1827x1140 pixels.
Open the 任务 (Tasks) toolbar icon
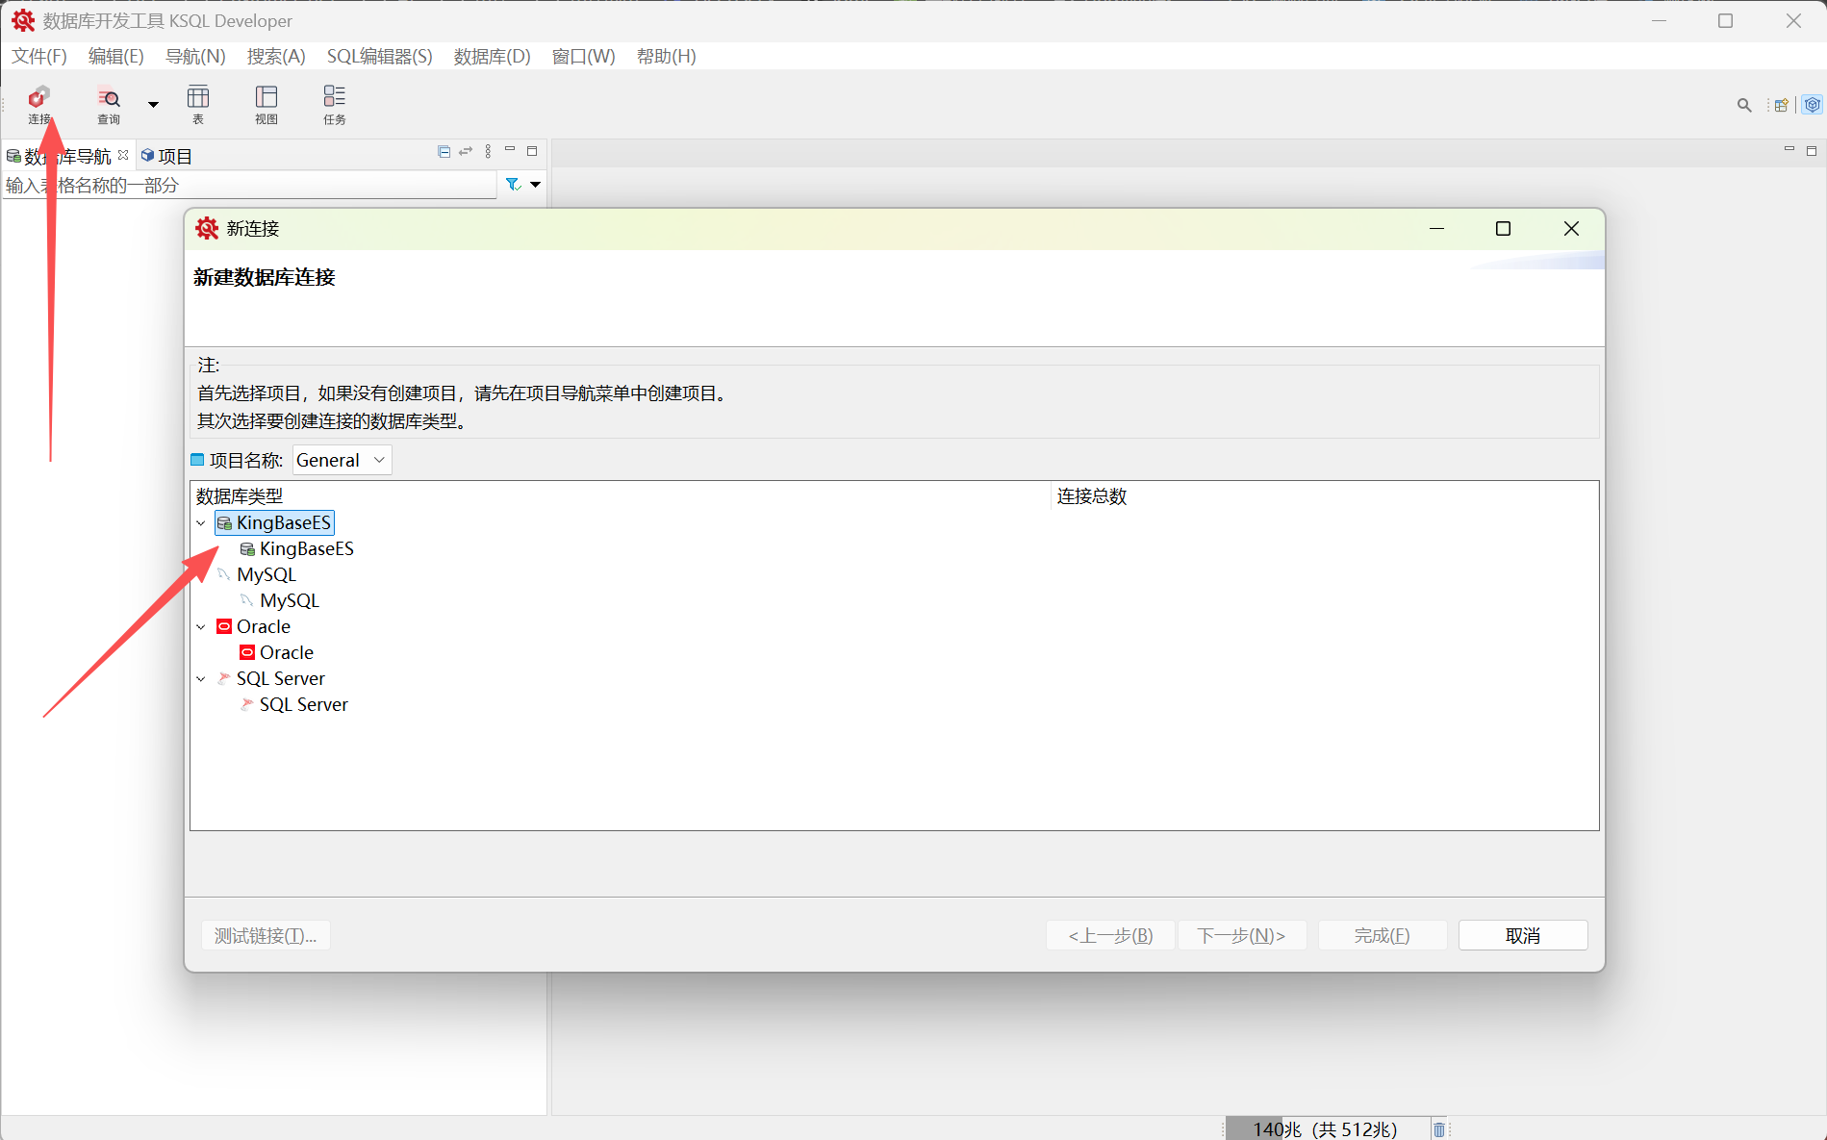click(x=334, y=104)
